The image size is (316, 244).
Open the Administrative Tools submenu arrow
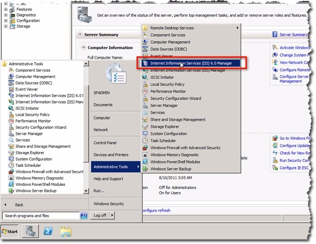(138, 166)
